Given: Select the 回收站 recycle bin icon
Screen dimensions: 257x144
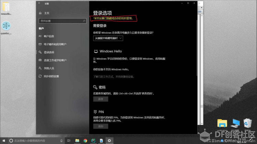Looking at the screenshot, I should [247, 125].
